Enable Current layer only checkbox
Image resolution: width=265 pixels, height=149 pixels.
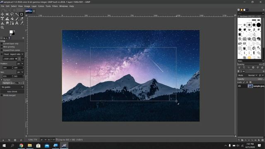2,43
